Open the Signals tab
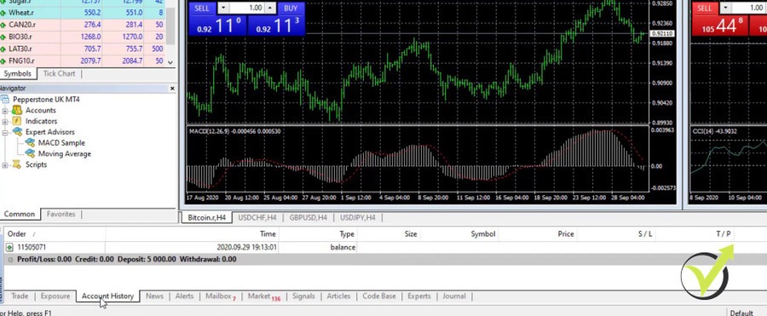The image size is (767, 316). pos(303,296)
